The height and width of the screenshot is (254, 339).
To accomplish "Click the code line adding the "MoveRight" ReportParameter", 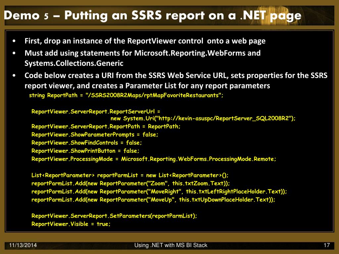I will click(x=159, y=191).
